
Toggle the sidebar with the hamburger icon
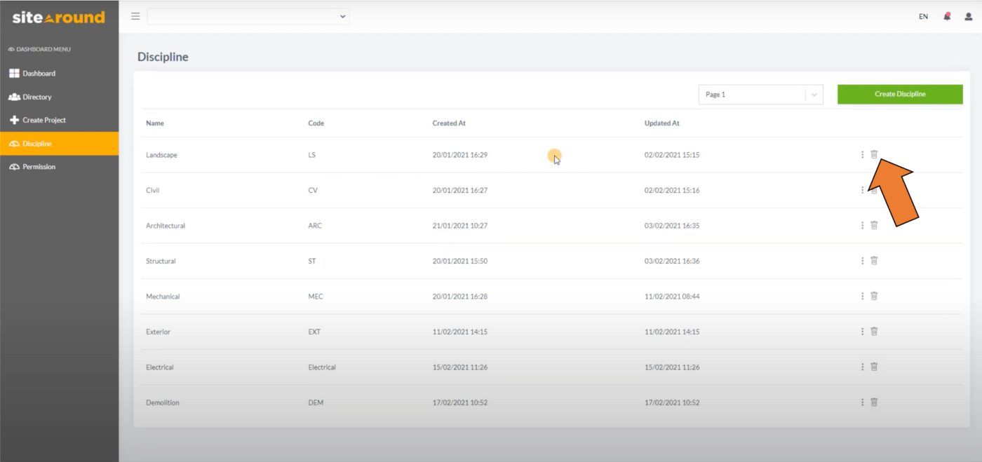pyautogui.click(x=135, y=15)
